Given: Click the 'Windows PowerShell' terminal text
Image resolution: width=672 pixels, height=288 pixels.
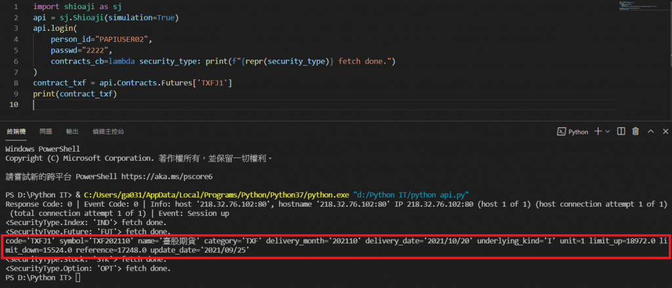Looking at the screenshot, I should [x=43, y=149].
